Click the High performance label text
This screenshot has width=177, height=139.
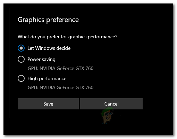[47, 79]
